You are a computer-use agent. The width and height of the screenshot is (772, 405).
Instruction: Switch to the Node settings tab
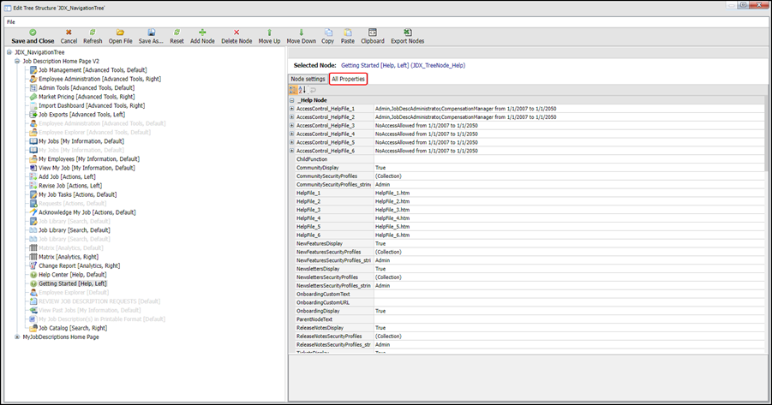coord(308,79)
